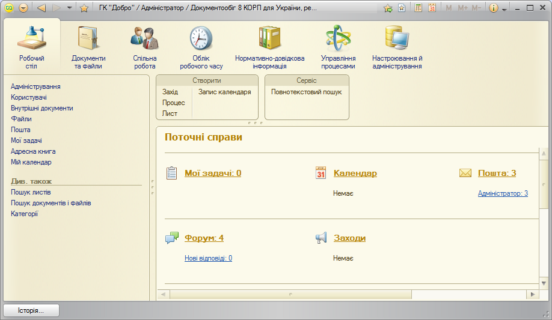Open Пошук документів і файлів

pyautogui.click(x=51, y=204)
